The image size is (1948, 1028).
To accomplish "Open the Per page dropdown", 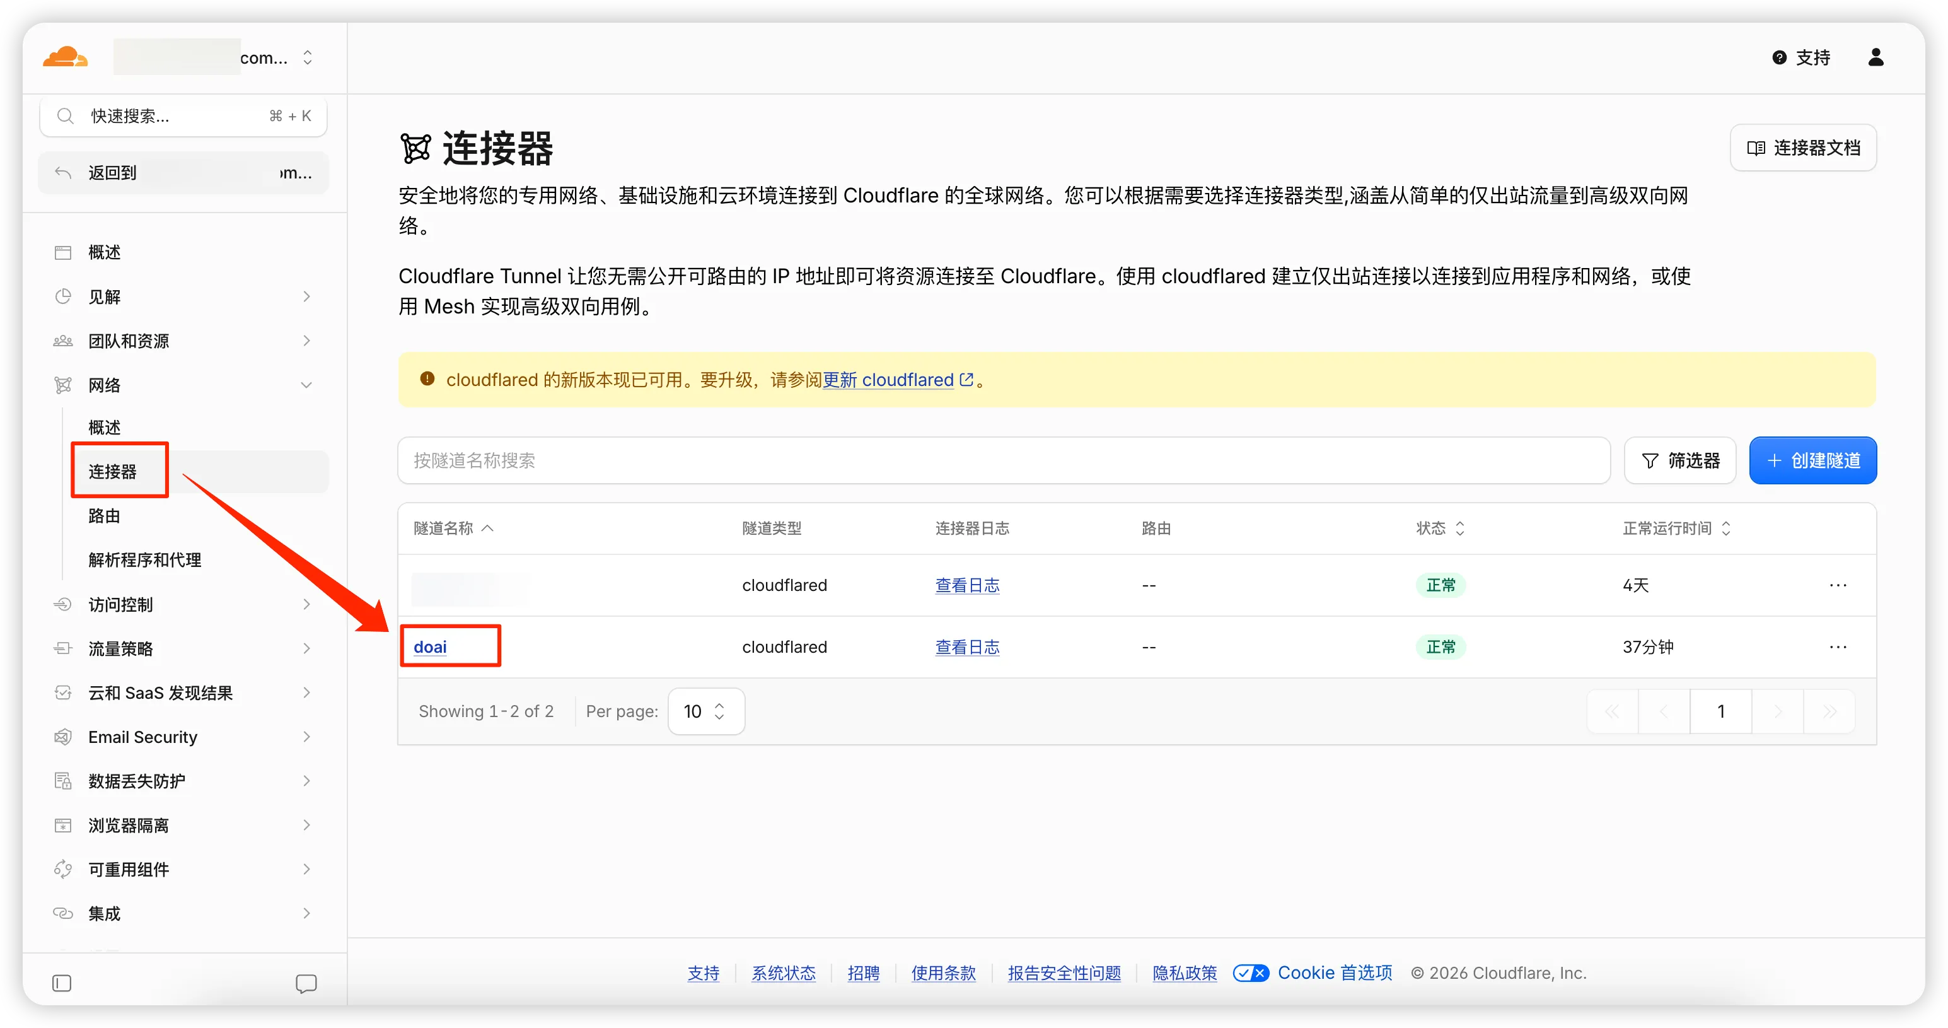I will point(706,711).
